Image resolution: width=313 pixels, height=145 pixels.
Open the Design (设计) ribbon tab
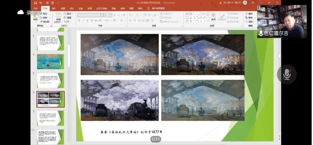(72, 9)
